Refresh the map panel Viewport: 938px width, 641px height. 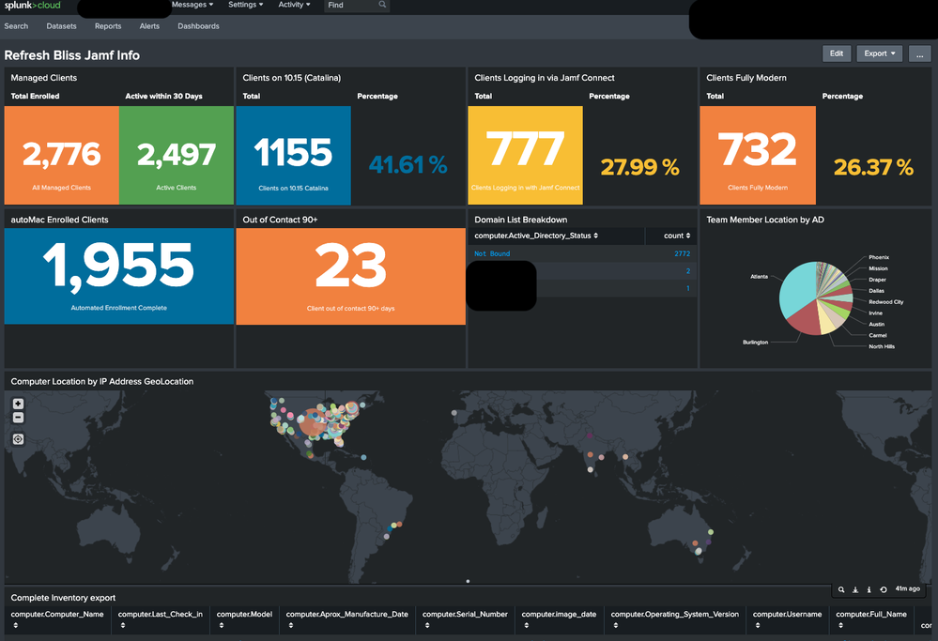(x=884, y=589)
